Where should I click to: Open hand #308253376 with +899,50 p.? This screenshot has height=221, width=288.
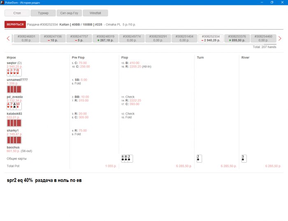pyautogui.click(x=237, y=38)
